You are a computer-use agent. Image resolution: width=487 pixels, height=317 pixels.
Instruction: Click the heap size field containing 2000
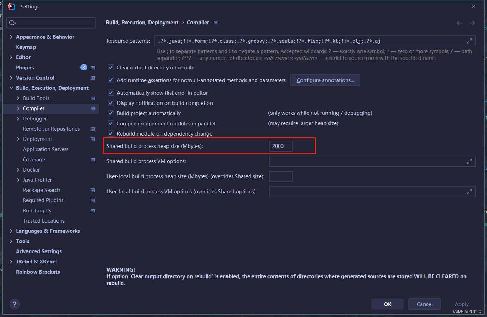281,146
